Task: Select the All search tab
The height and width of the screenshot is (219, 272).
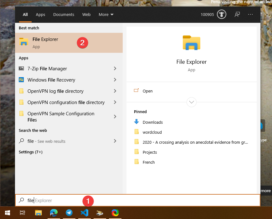Action: [x=25, y=15]
